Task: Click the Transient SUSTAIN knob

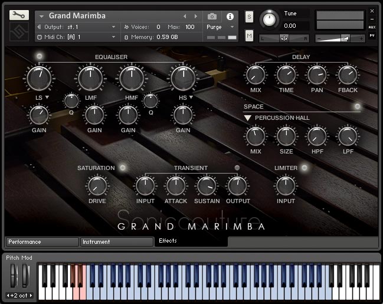Action: [x=207, y=186]
